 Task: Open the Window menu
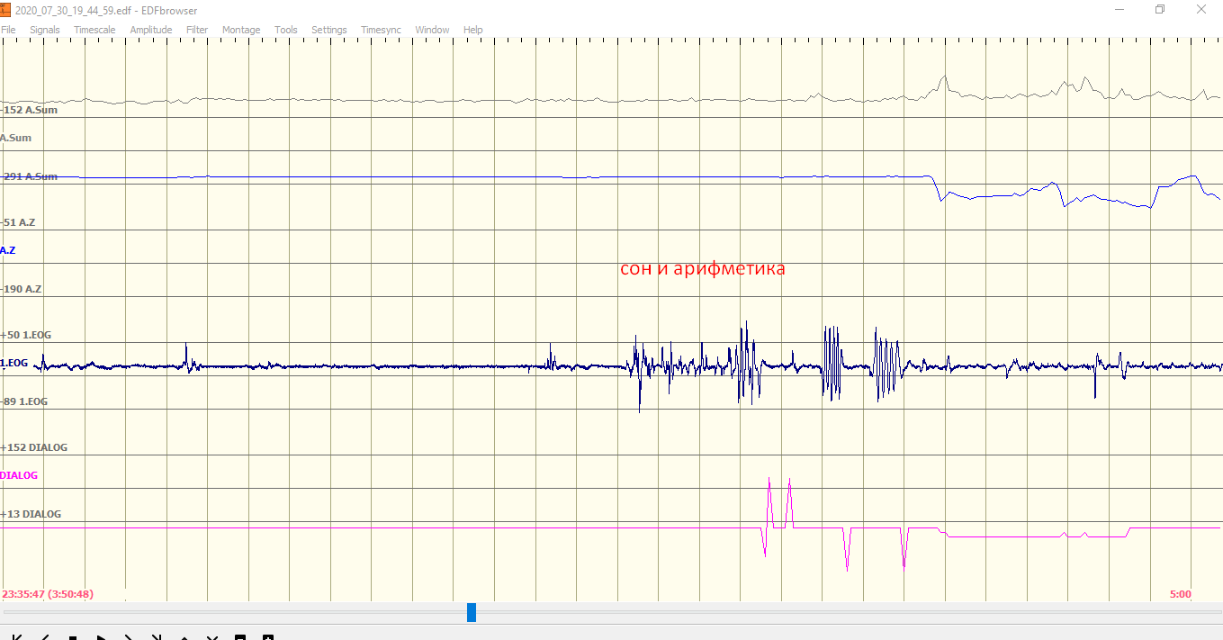pos(432,30)
